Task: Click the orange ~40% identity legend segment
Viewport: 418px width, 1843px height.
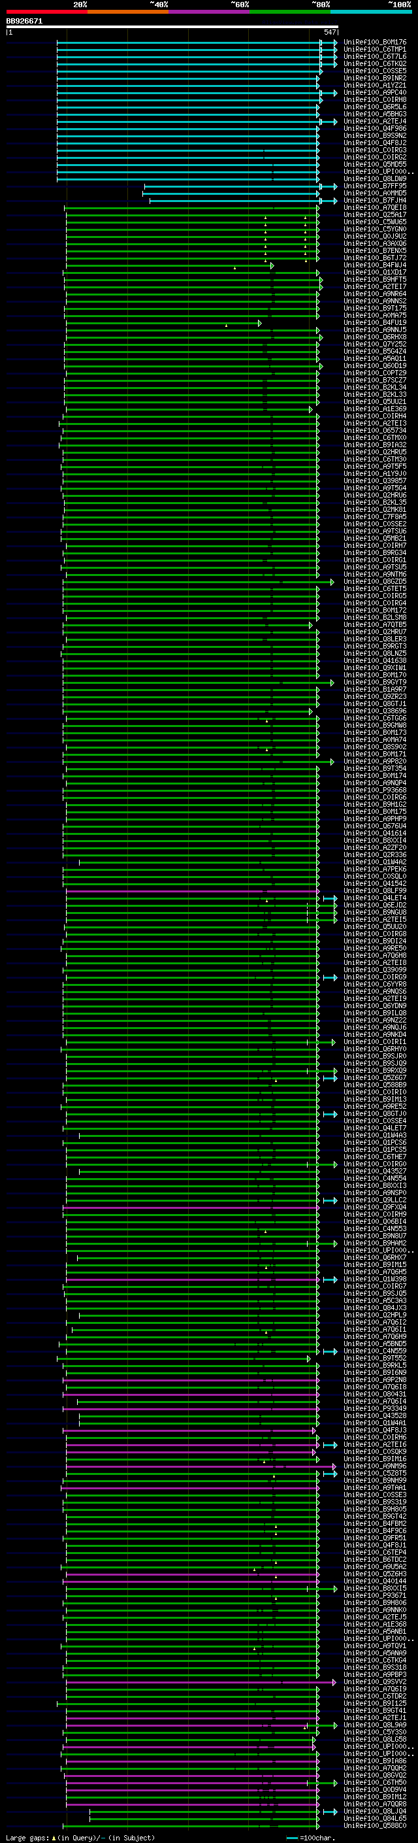Action: [128, 12]
